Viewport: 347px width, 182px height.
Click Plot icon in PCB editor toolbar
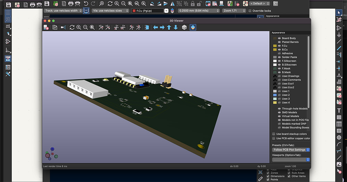pyautogui.click(x=77, y=3)
